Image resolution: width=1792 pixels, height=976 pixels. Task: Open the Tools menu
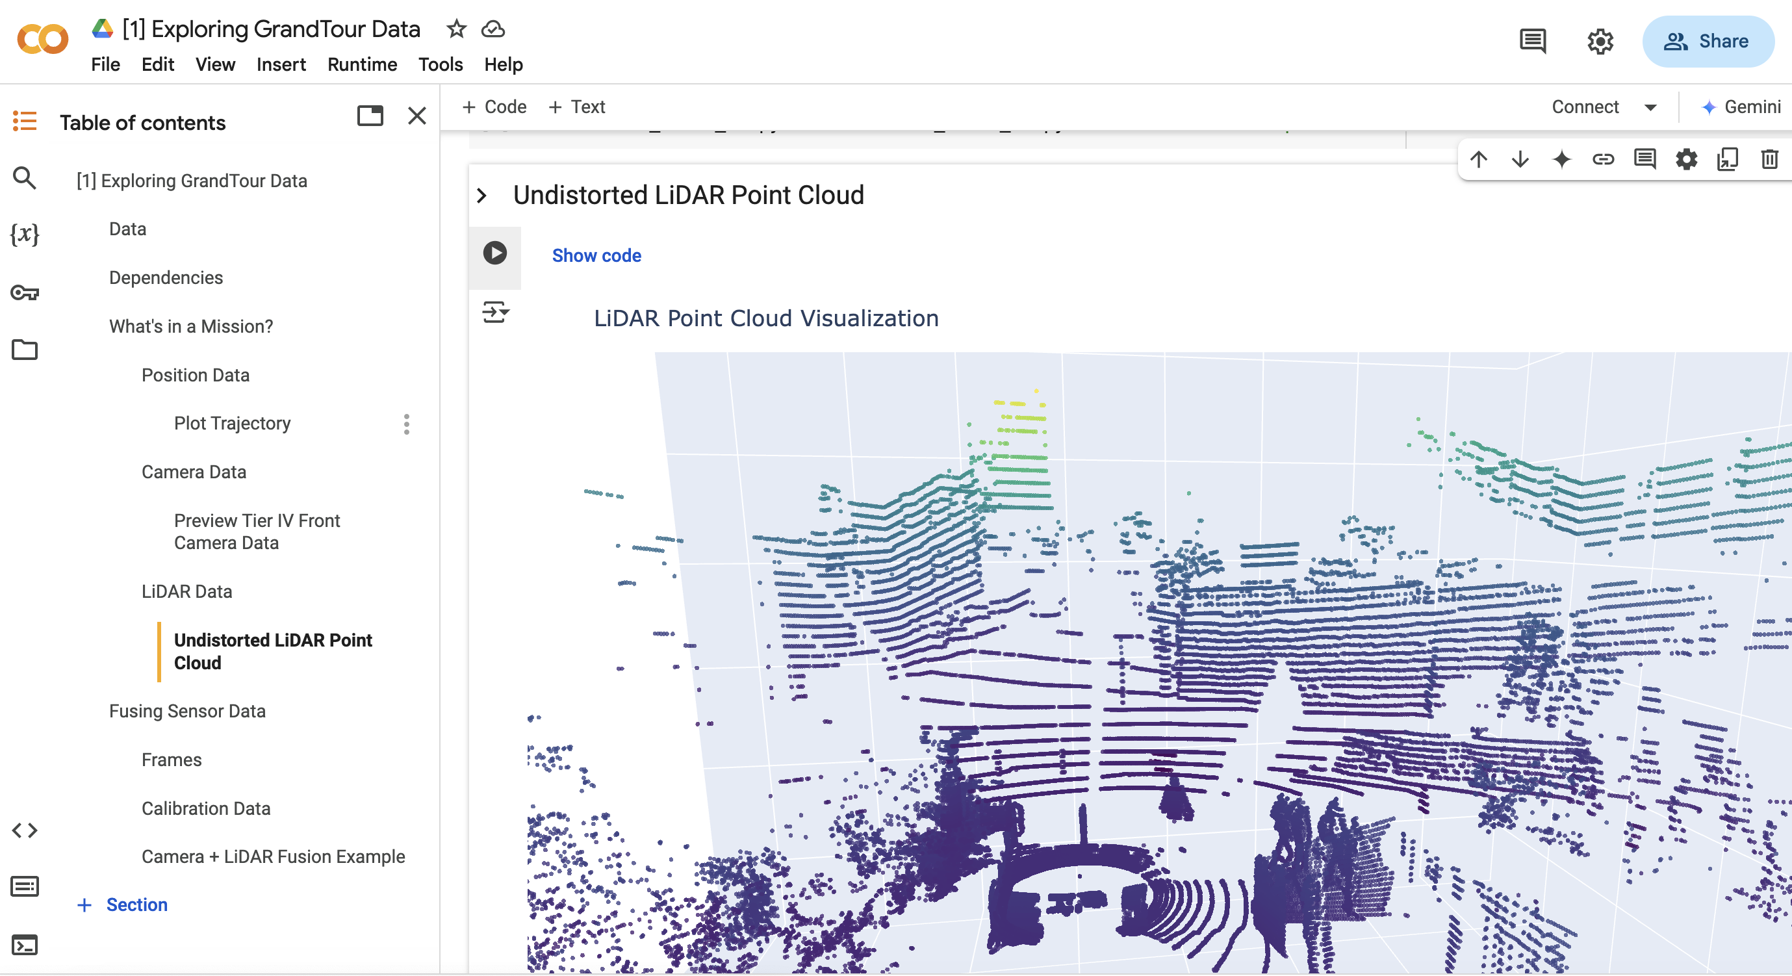(x=441, y=64)
